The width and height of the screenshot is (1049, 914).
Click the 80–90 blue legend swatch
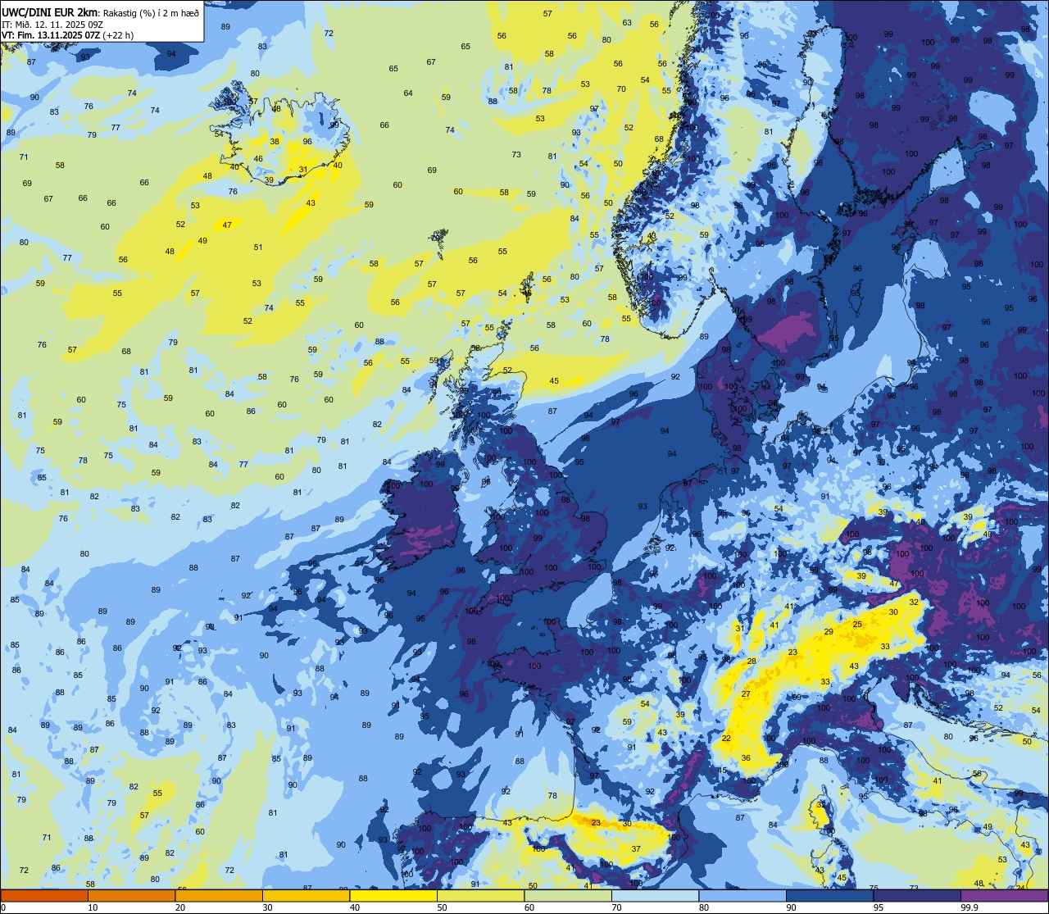pyautogui.click(x=742, y=896)
